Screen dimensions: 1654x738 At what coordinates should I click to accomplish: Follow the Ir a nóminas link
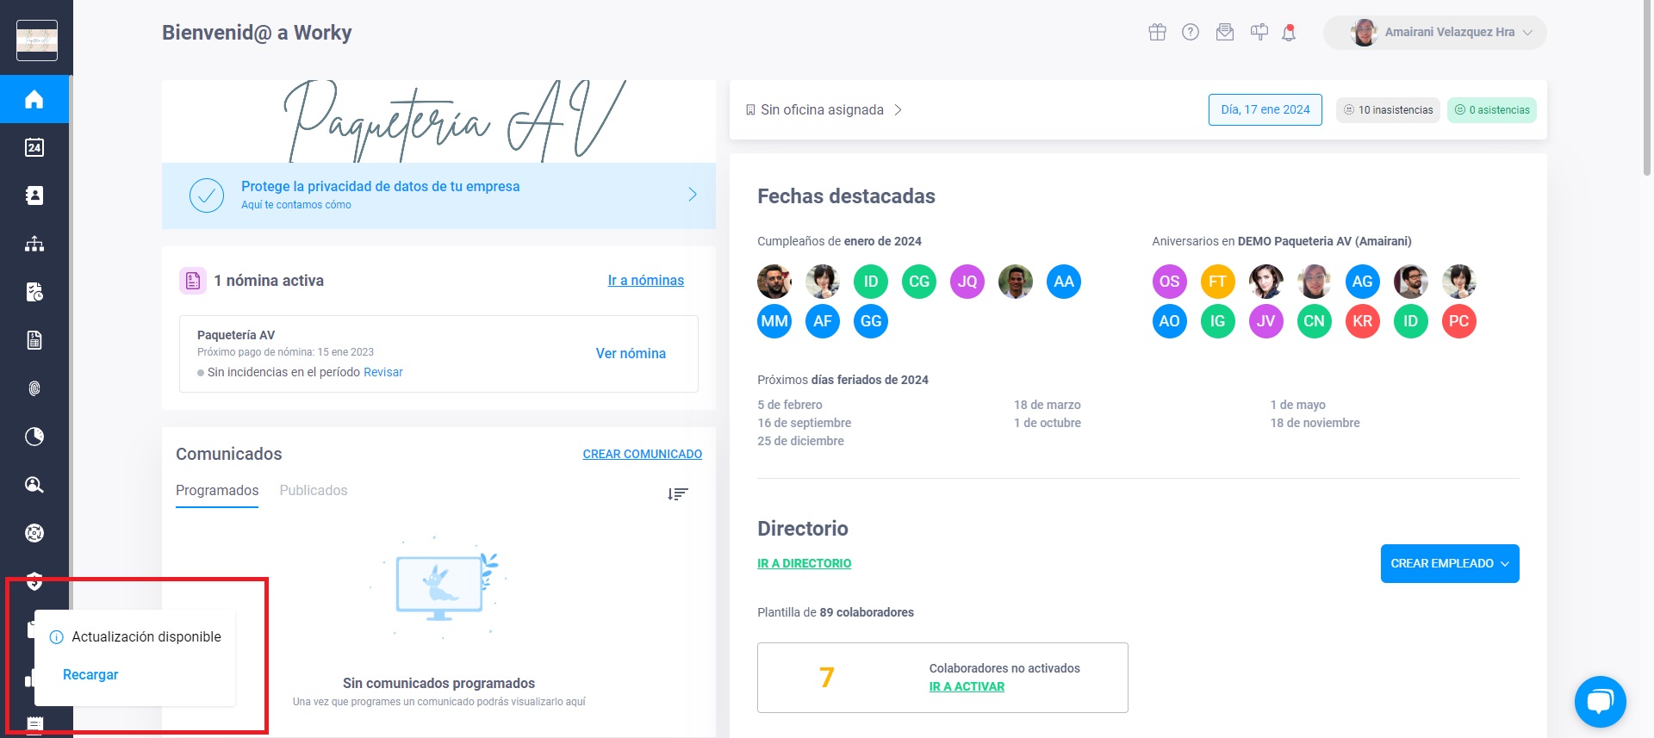tap(646, 281)
